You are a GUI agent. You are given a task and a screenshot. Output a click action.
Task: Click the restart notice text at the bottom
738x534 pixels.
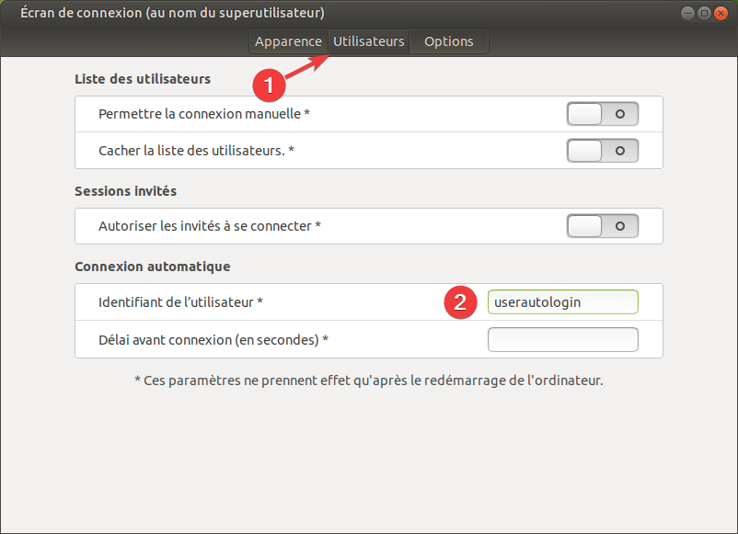(x=368, y=380)
